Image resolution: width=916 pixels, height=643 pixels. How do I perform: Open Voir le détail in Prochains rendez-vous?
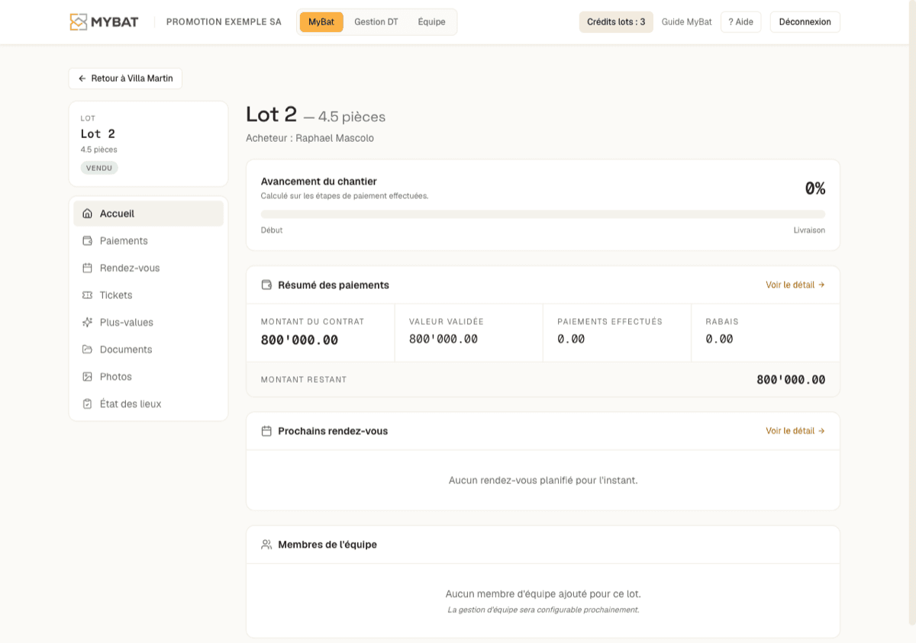(795, 431)
